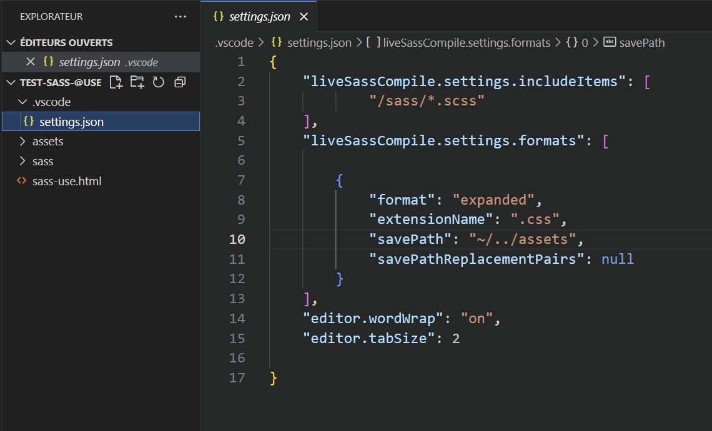Open sass-use.html from the explorer
712x431 pixels.
click(101, 181)
